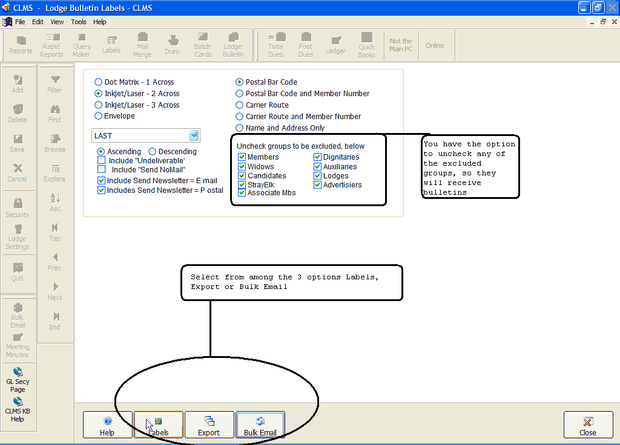Open the Tools menu

pyautogui.click(x=79, y=22)
